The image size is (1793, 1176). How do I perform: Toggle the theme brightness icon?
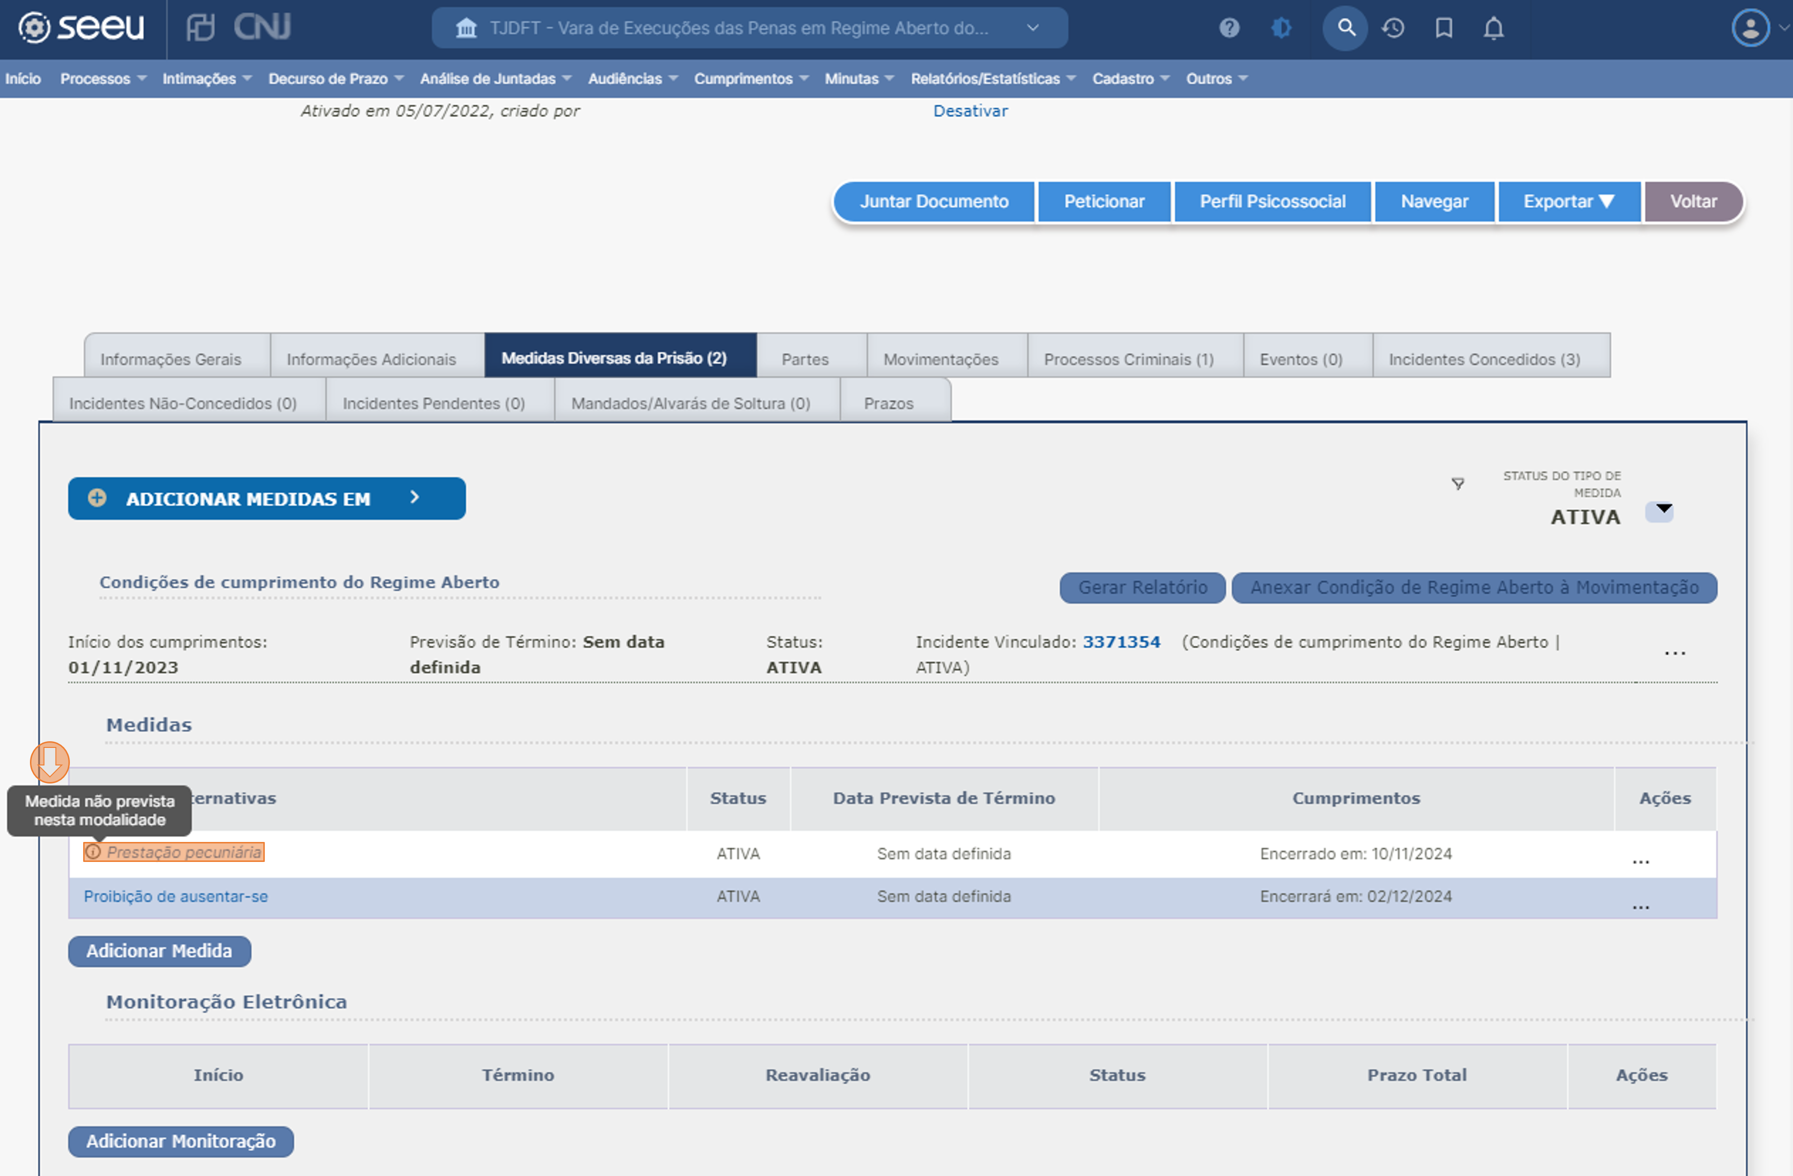click(x=1281, y=29)
